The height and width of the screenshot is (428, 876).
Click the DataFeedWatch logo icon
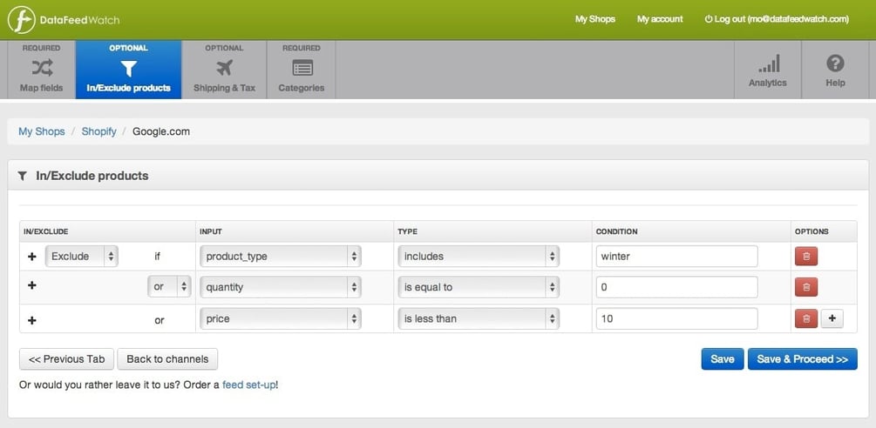click(21, 19)
